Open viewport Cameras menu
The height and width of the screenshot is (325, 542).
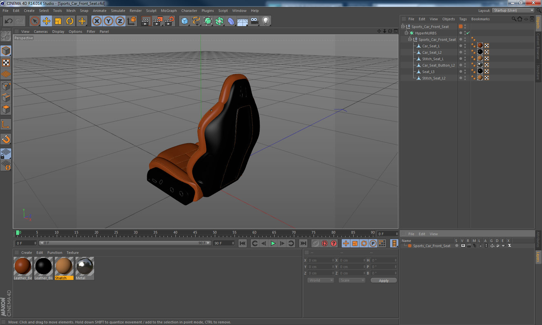[41, 32]
